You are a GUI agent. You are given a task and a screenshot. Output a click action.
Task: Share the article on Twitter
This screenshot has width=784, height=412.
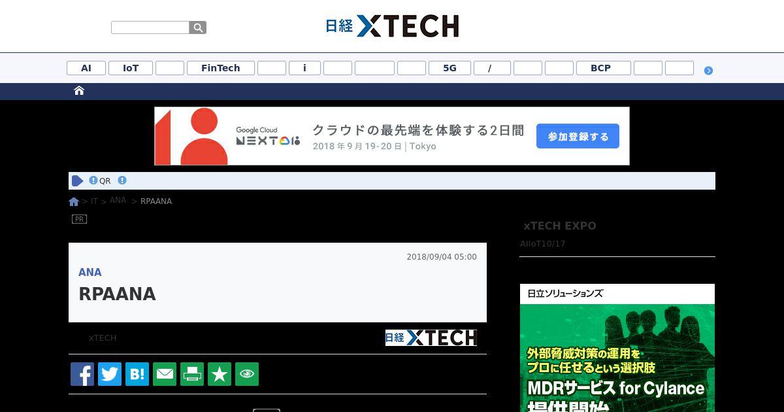(110, 374)
